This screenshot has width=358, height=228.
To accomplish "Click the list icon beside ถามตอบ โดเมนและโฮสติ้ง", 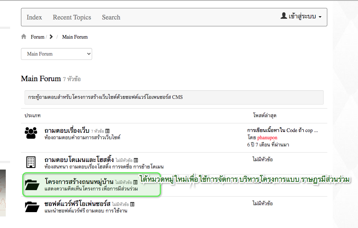I will tap(136, 160).
